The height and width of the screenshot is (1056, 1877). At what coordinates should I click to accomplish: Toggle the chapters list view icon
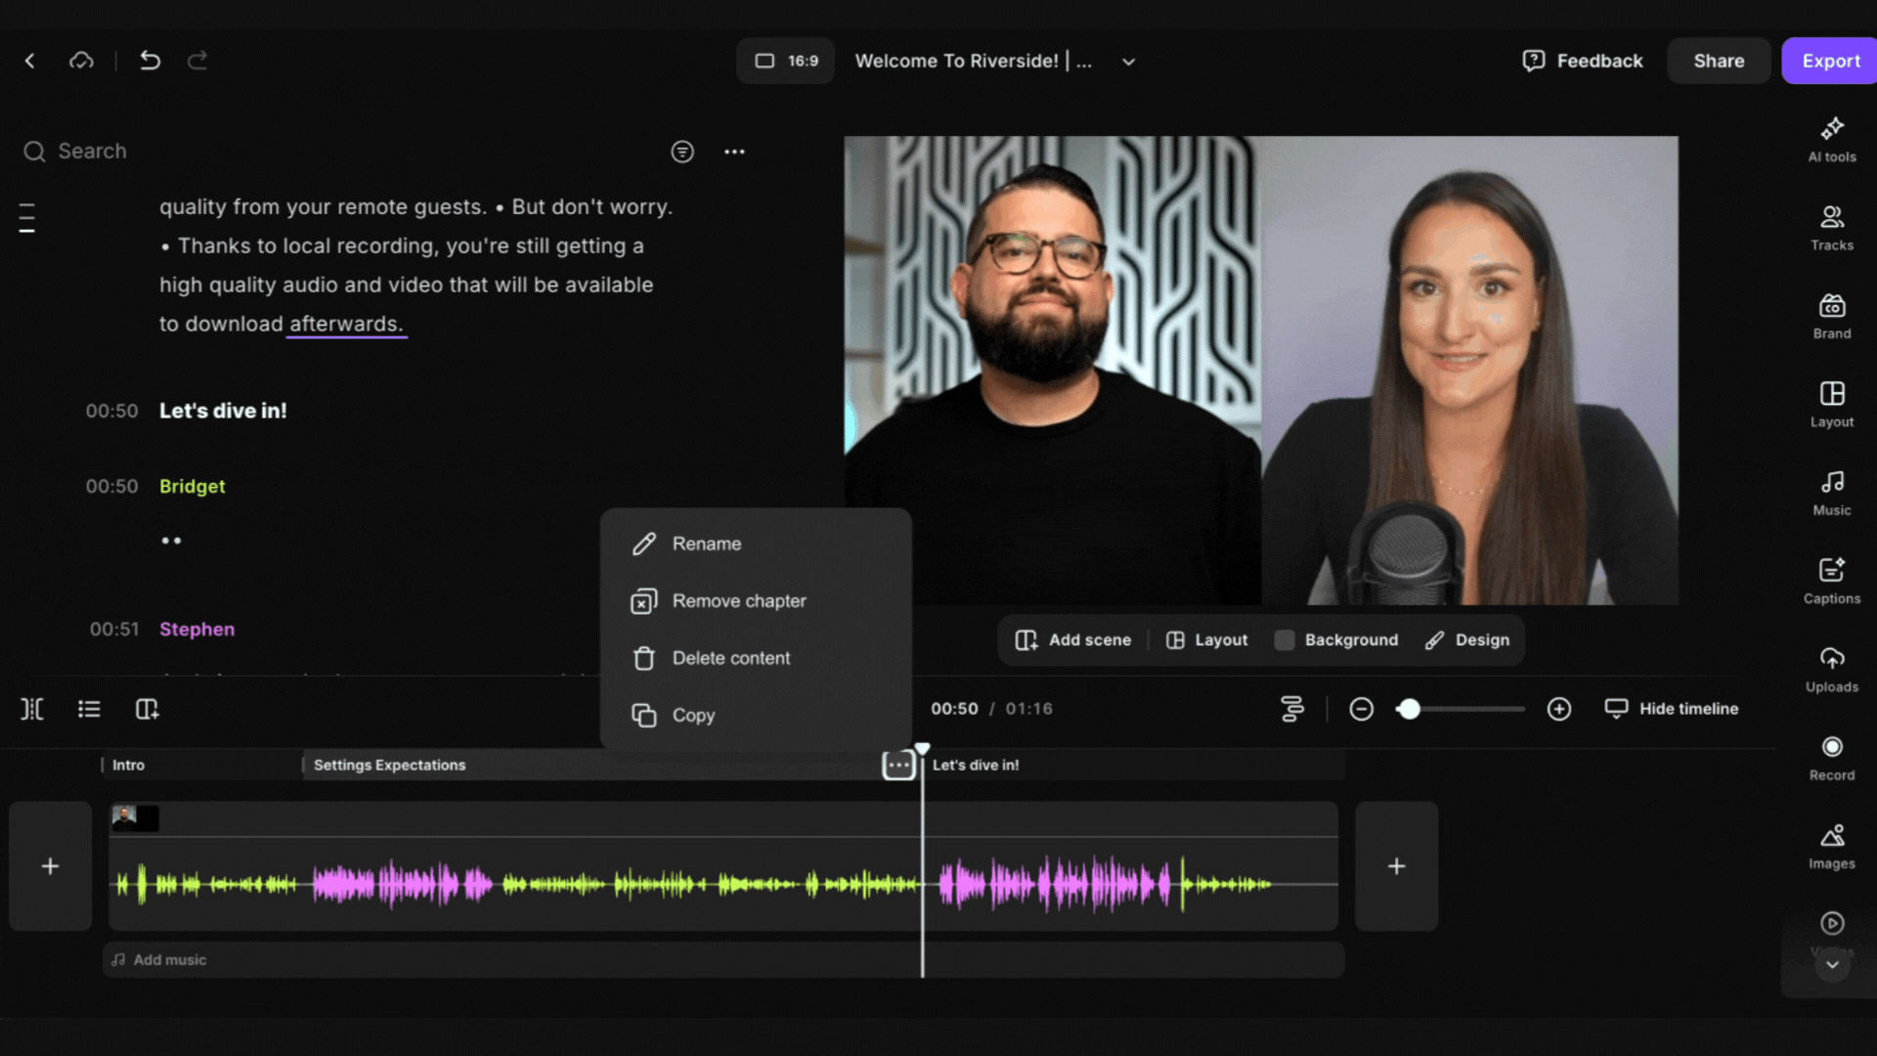pos(89,709)
